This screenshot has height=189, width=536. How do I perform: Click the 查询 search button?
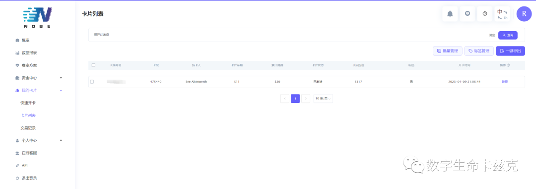(x=508, y=35)
